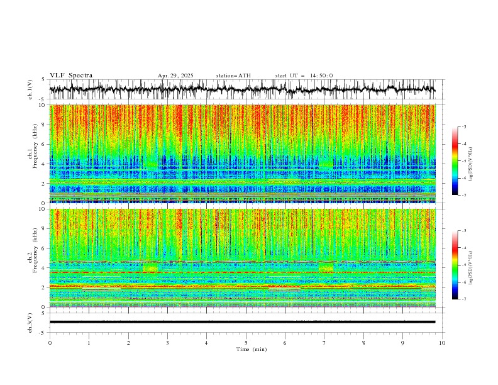Click the "-3" label on ch.2 color bar
498x385 pixels.
tap(464, 231)
